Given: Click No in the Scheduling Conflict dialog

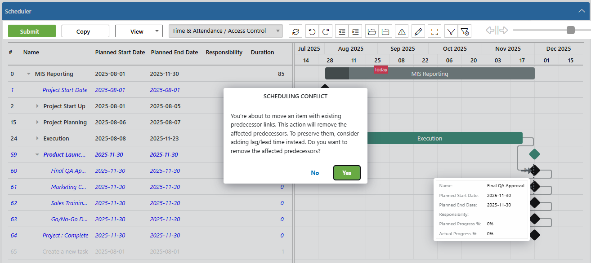Looking at the screenshot, I should point(315,173).
